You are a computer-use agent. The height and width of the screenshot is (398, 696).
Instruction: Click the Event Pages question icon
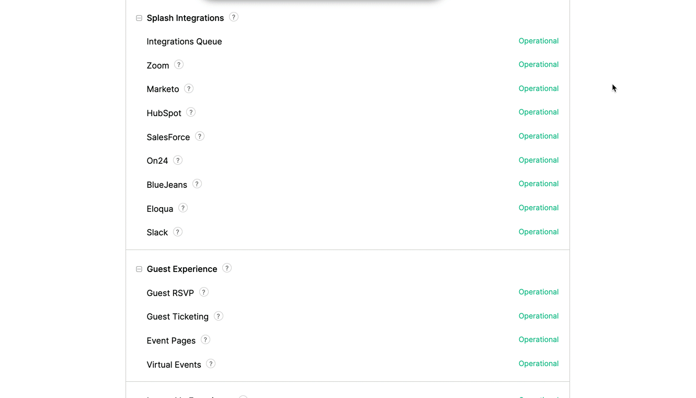click(x=206, y=339)
